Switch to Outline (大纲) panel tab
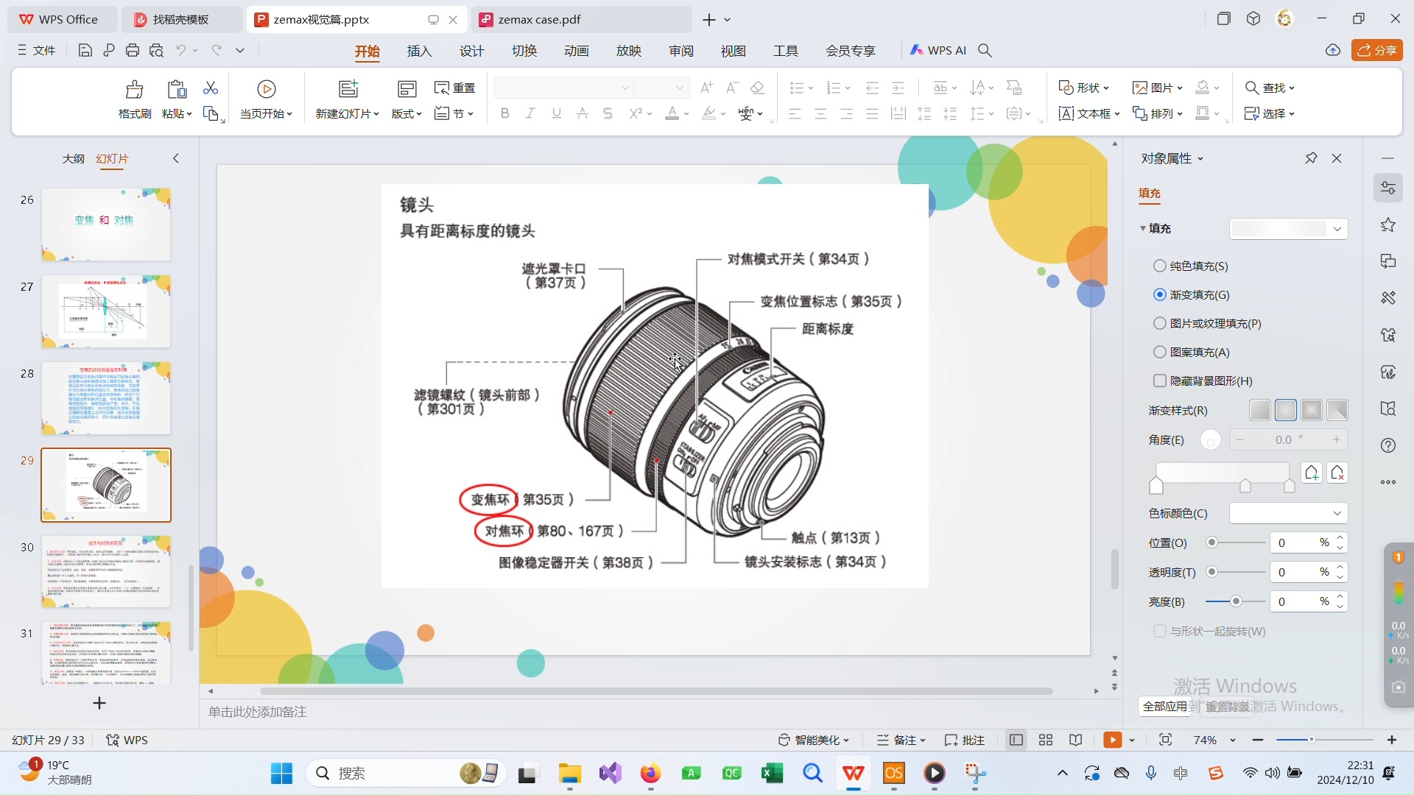This screenshot has height=795, width=1414. click(73, 158)
